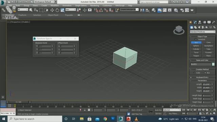Viewport: 217px width, 122px height.
Task: Select the Scale tool in main toolbar
Action: point(62,10)
